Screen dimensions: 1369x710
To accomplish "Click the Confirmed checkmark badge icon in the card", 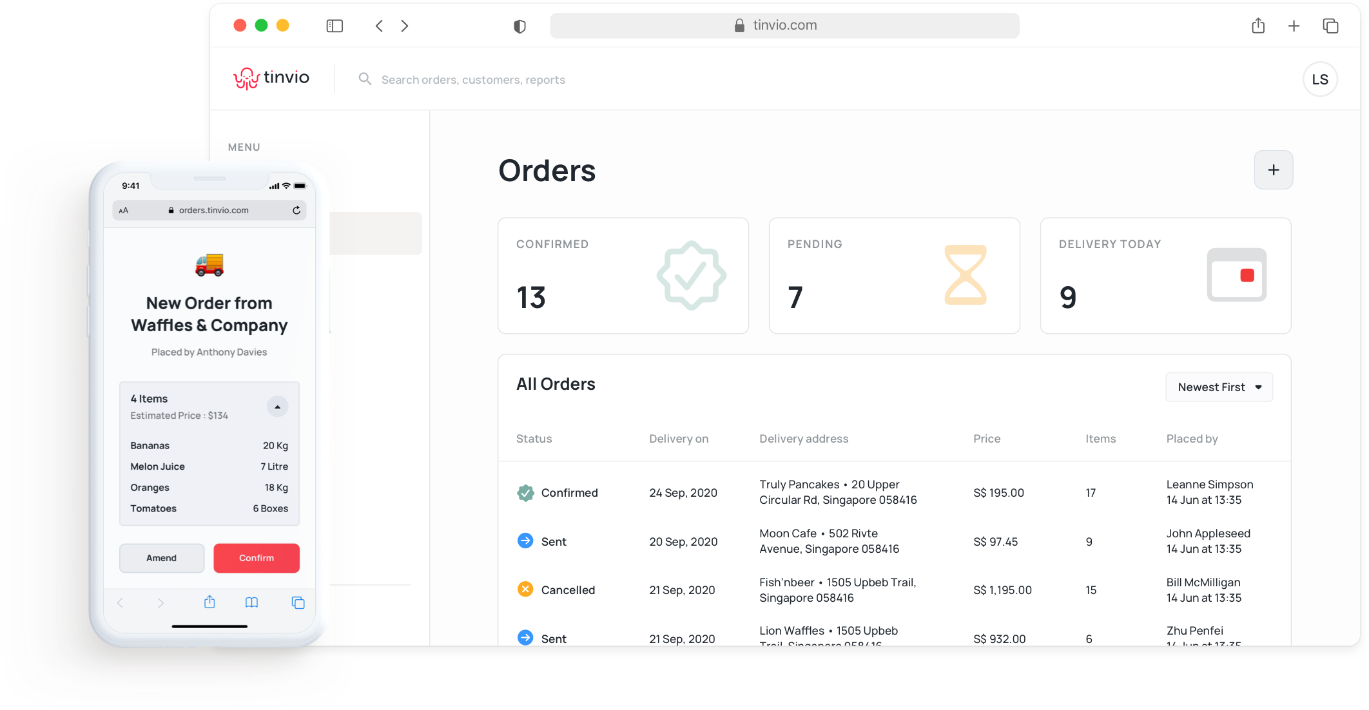I will 691,275.
